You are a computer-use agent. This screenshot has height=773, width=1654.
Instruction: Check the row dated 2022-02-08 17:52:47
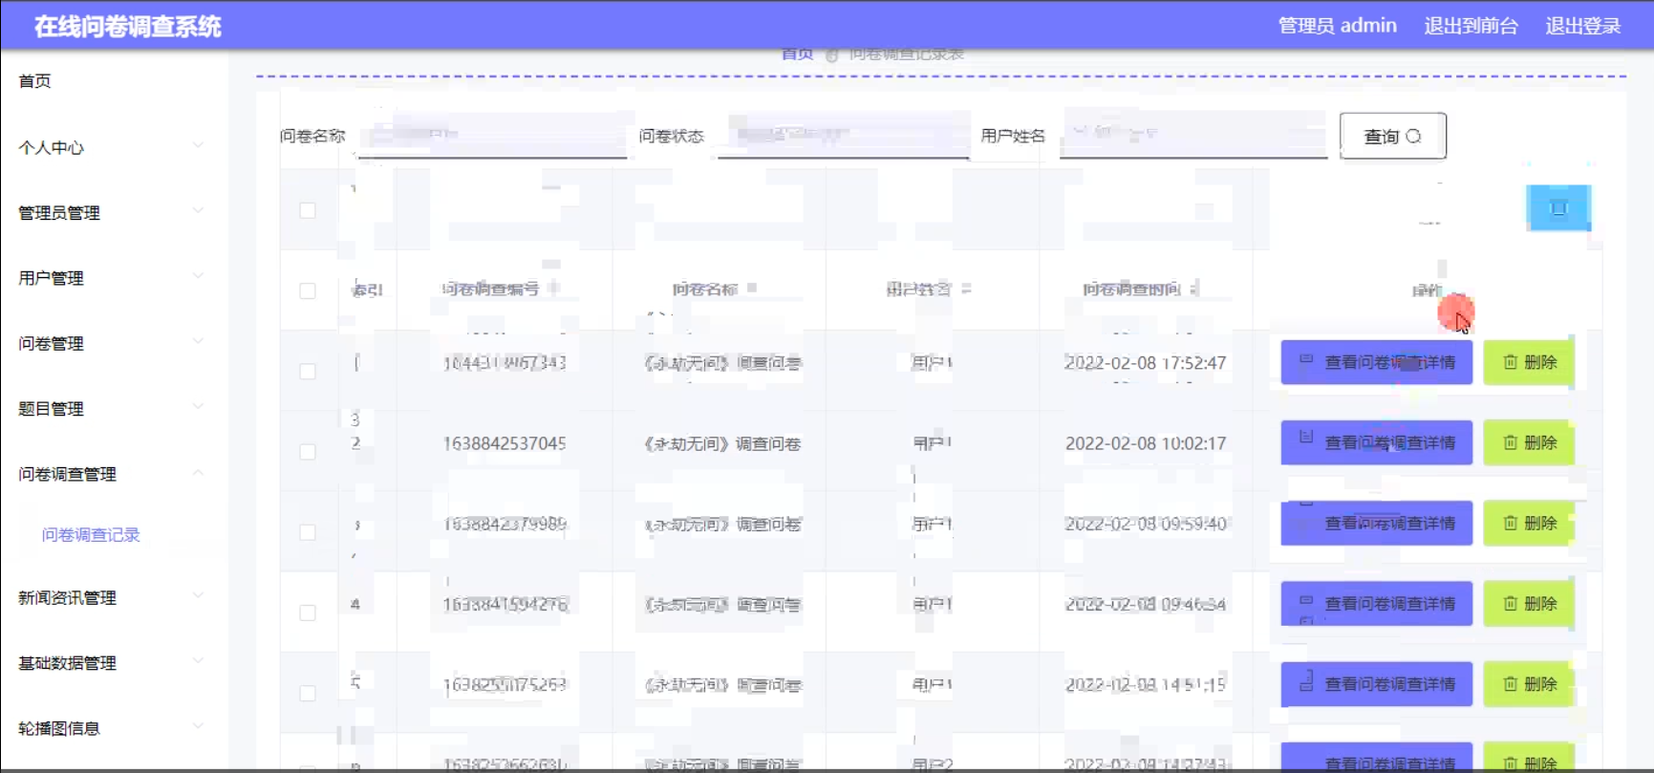point(308,371)
